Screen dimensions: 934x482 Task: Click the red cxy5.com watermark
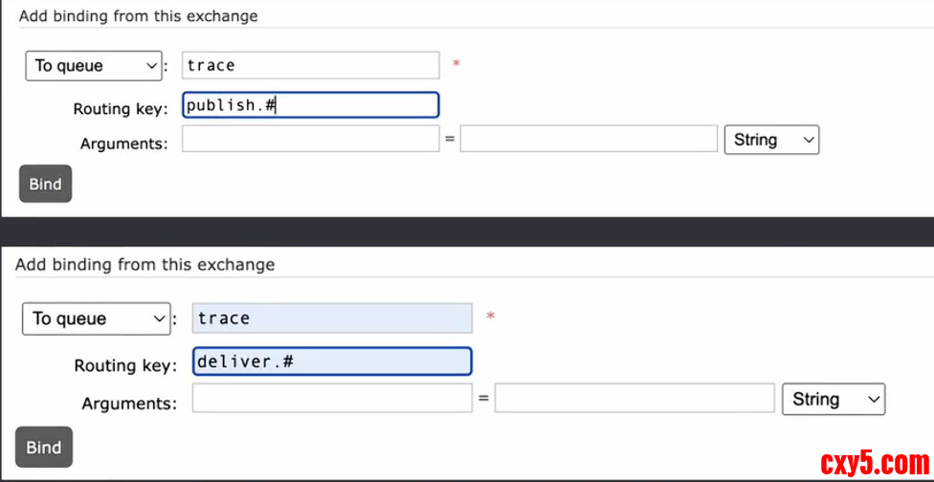tap(875, 464)
